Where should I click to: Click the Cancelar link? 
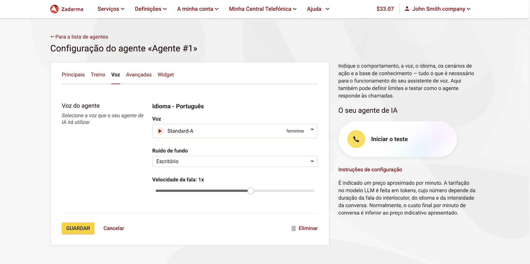(114, 228)
